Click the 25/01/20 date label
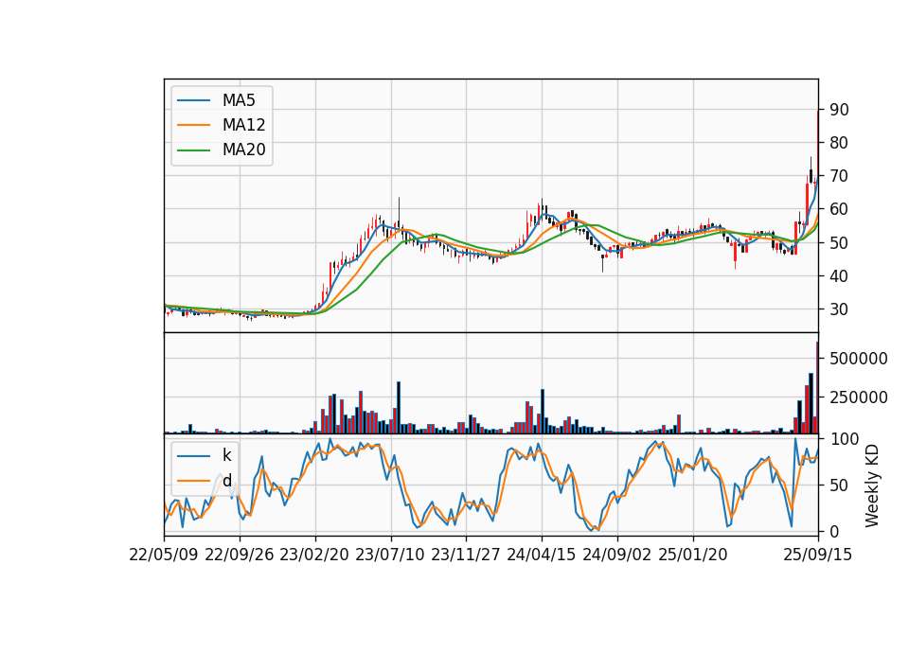909x653 pixels. 693,555
